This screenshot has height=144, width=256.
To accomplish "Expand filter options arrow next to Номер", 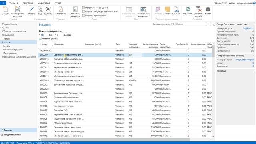I will pyautogui.click(x=209, y=24).
